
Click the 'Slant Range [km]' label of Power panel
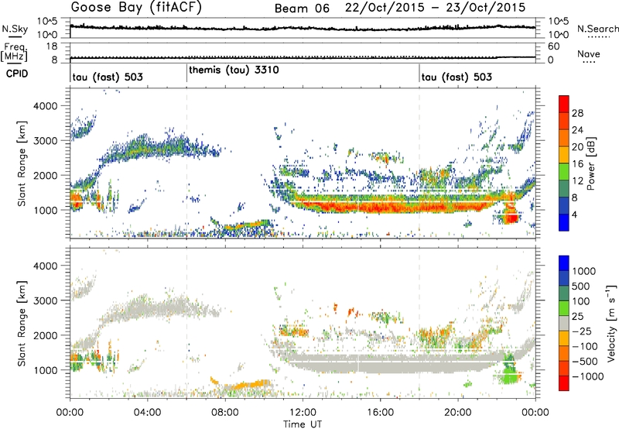(x=22, y=163)
